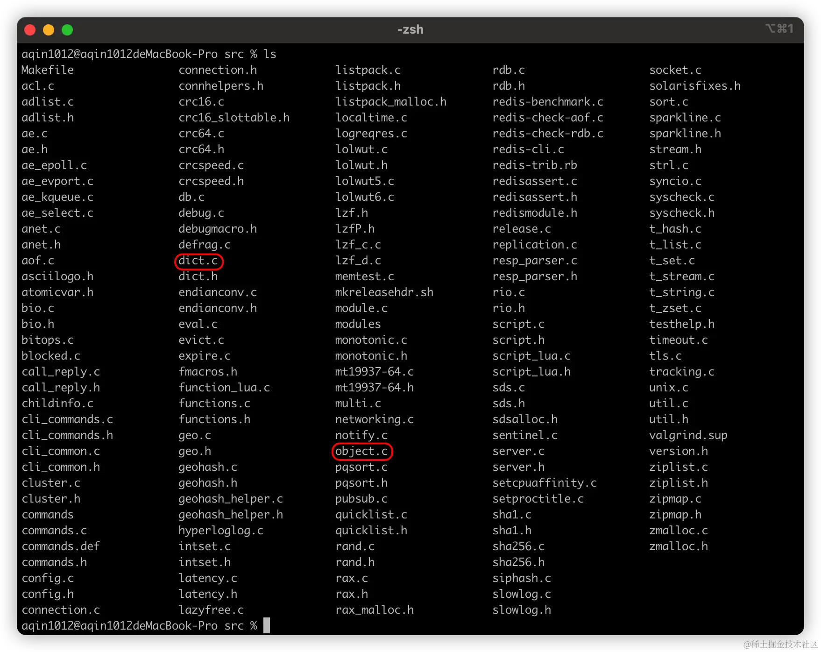Click on connhelpers.h

221,86
